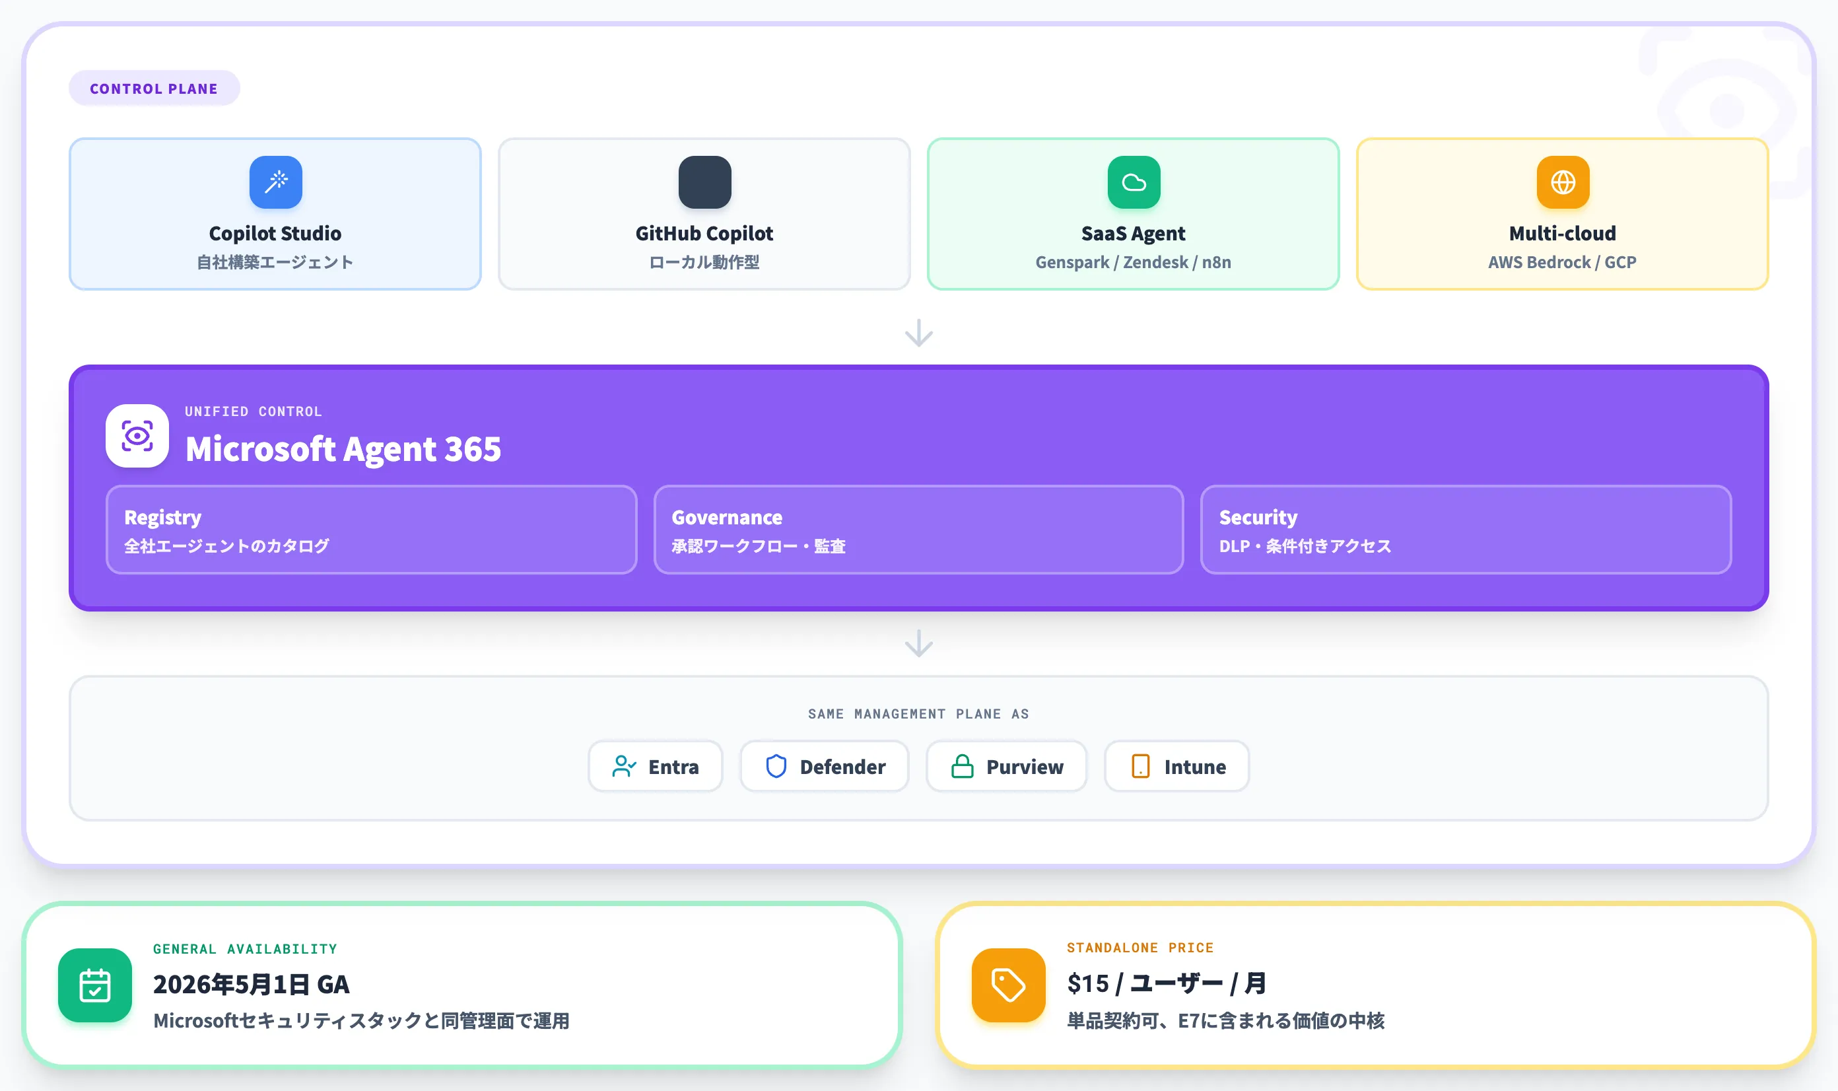Click the text ローカル動作型
This screenshot has width=1838, height=1091.
pos(705,262)
